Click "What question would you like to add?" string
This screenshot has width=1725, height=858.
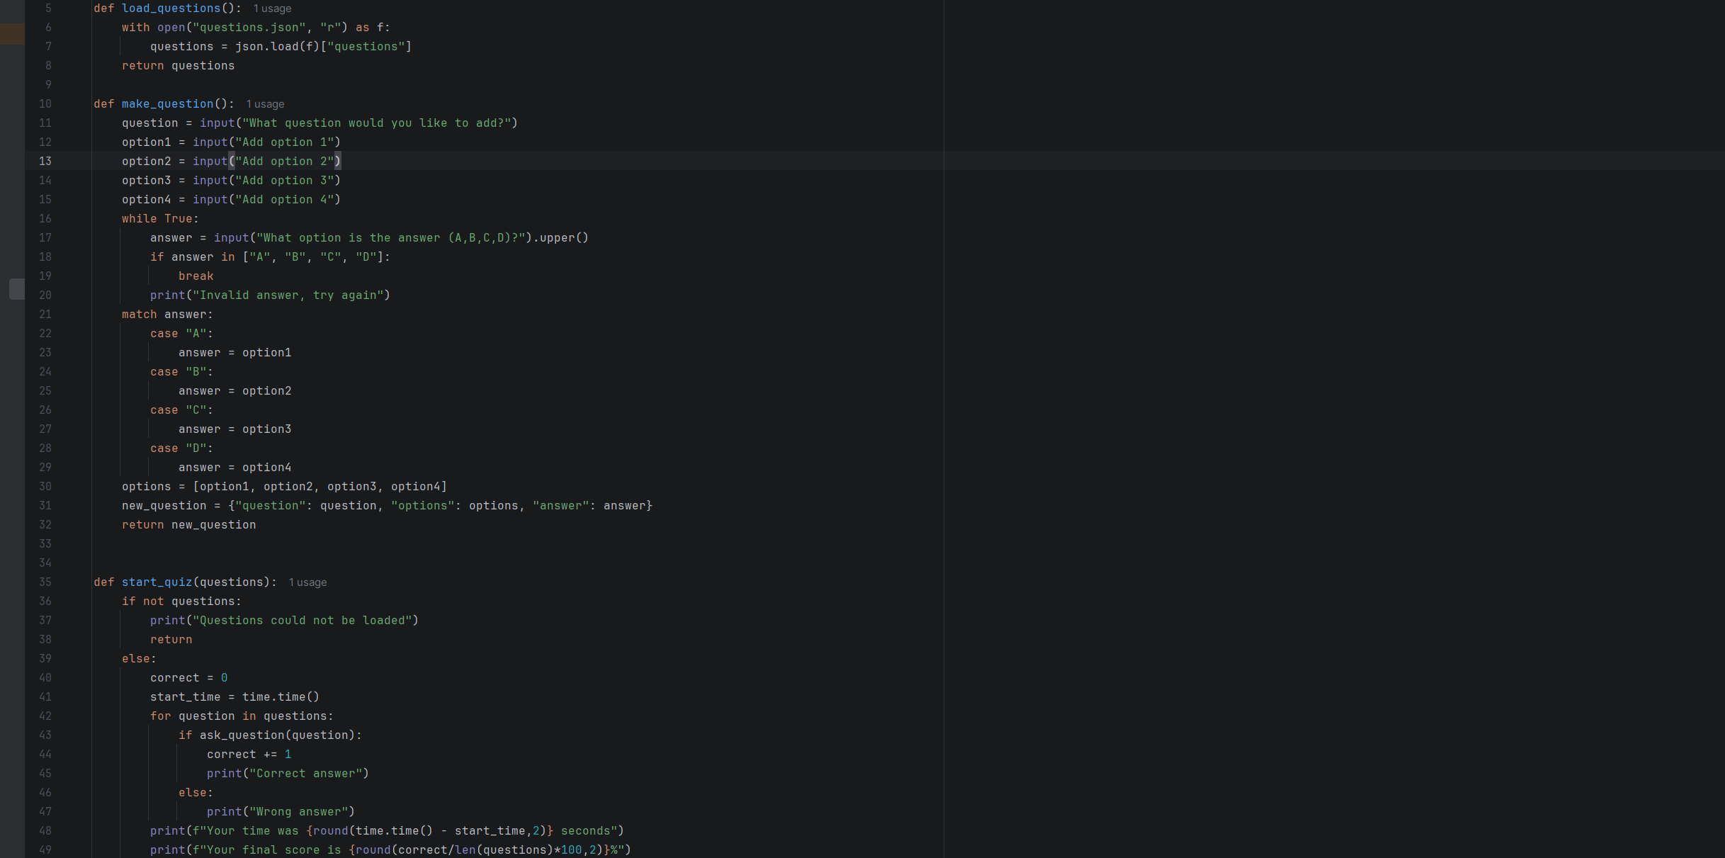tap(376, 123)
